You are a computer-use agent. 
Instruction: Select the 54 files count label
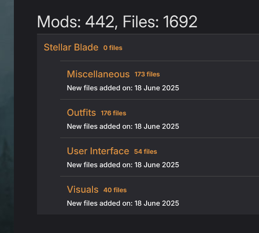(146, 151)
